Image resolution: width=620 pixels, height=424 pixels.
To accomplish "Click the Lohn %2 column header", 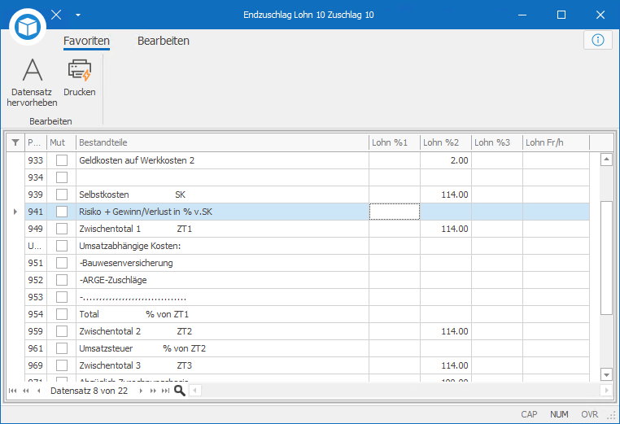I will point(446,142).
